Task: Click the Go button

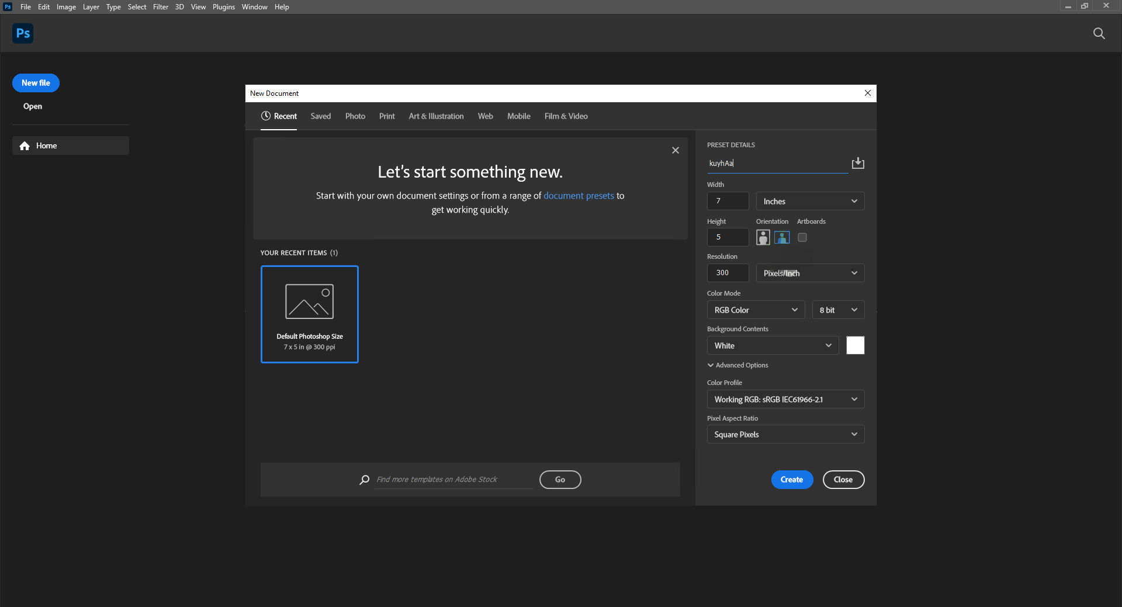Action: click(560, 480)
